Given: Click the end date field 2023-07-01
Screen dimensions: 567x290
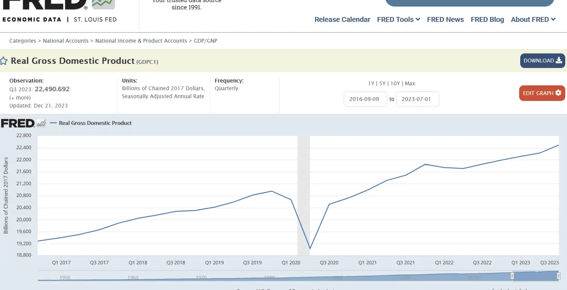Looking at the screenshot, I should [417, 99].
